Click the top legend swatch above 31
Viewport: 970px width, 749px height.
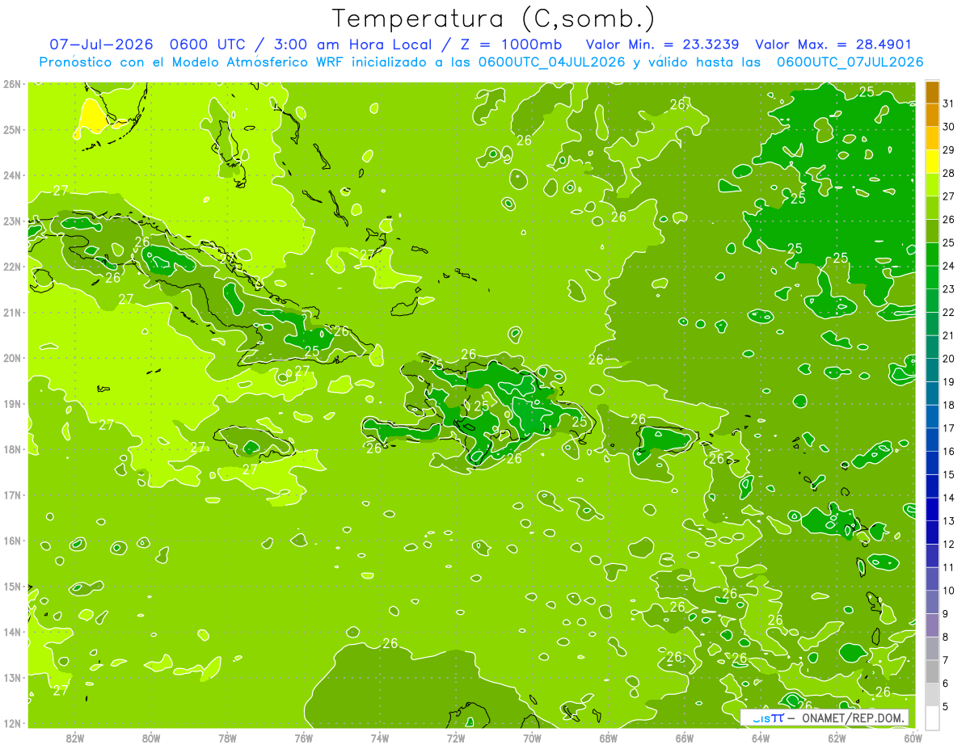pyautogui.click(x=932, y=93)
